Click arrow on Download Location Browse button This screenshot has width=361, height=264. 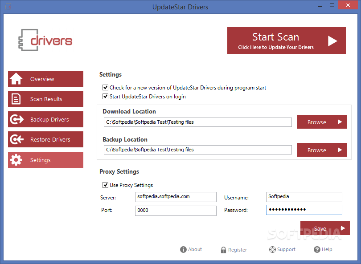340,122
